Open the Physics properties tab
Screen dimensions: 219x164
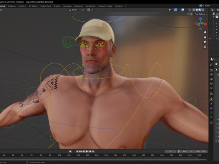211,104
